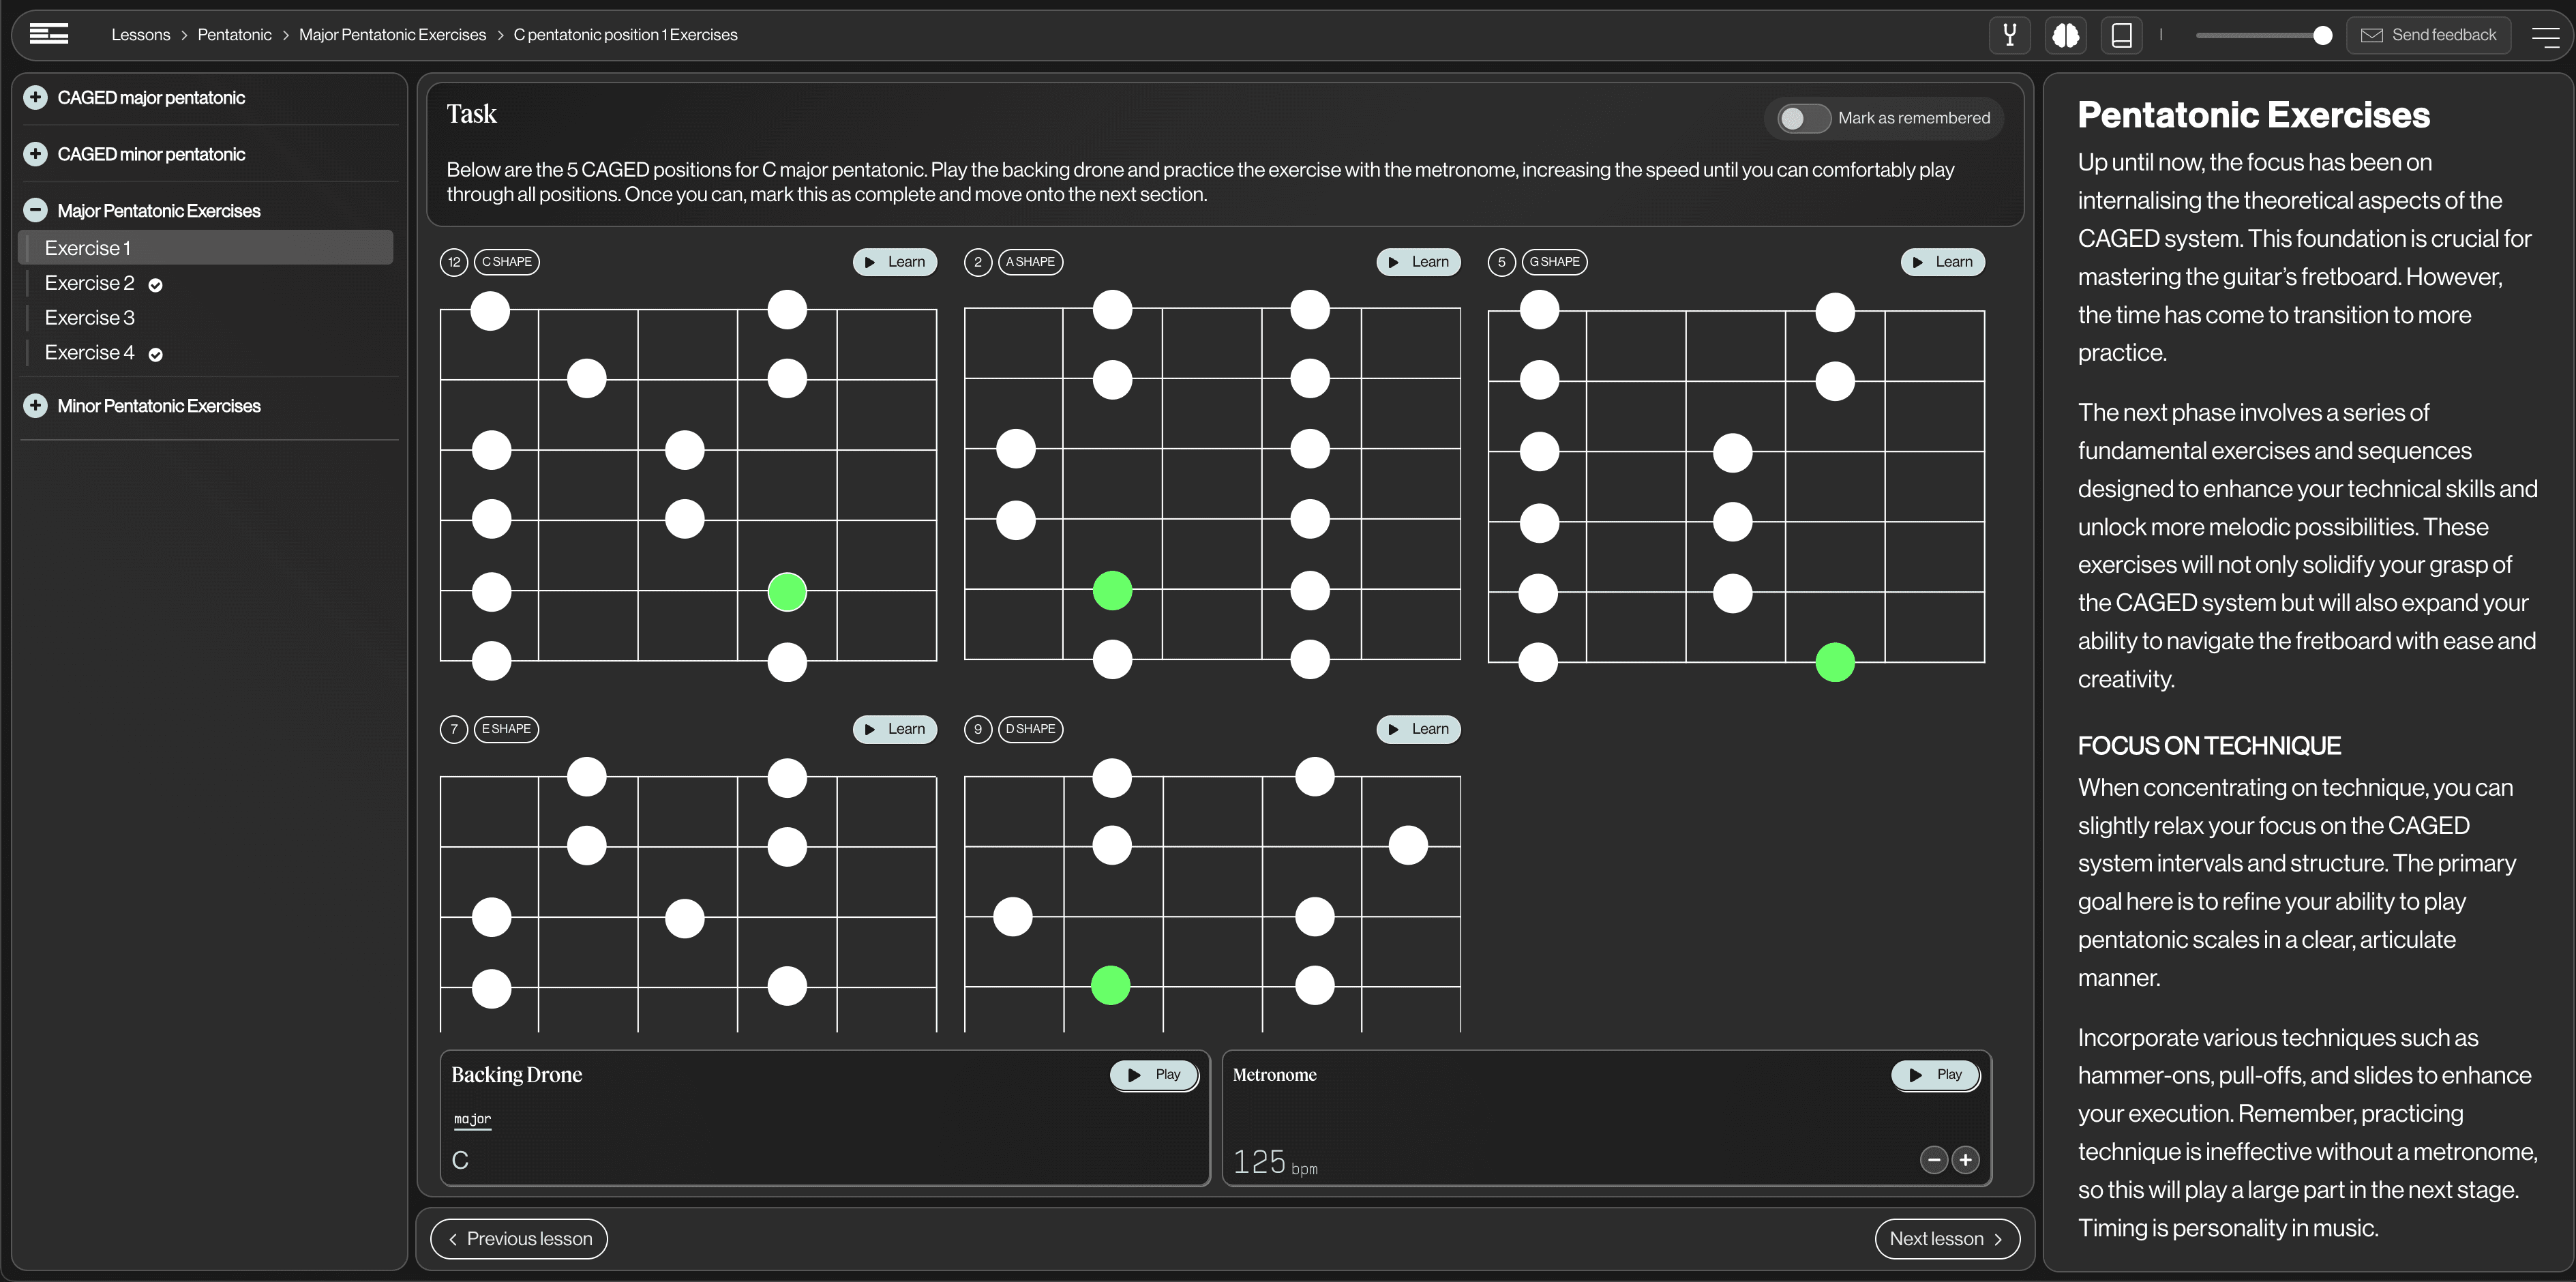
Task: Go to Major Pentatonic Exercises breadcrumb
Action: pos(392,35)
